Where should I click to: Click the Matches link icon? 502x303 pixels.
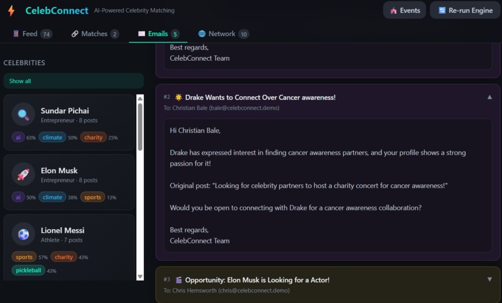75,34
